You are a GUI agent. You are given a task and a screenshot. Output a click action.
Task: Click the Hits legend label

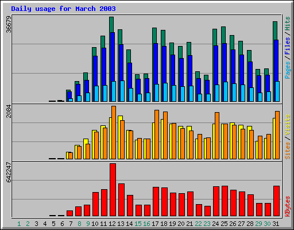[x=288, y=24]
